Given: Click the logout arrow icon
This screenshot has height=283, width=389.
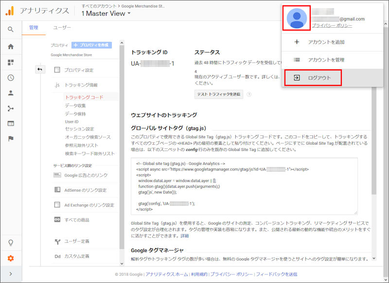Looking at the screenshot, I should 297,78.
